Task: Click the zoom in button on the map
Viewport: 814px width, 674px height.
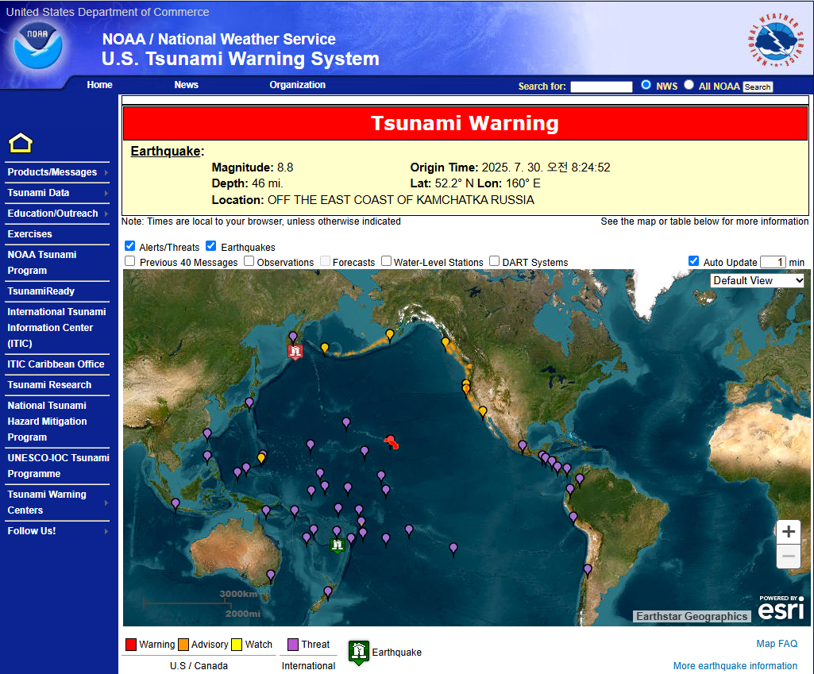Action: point(788,531)
